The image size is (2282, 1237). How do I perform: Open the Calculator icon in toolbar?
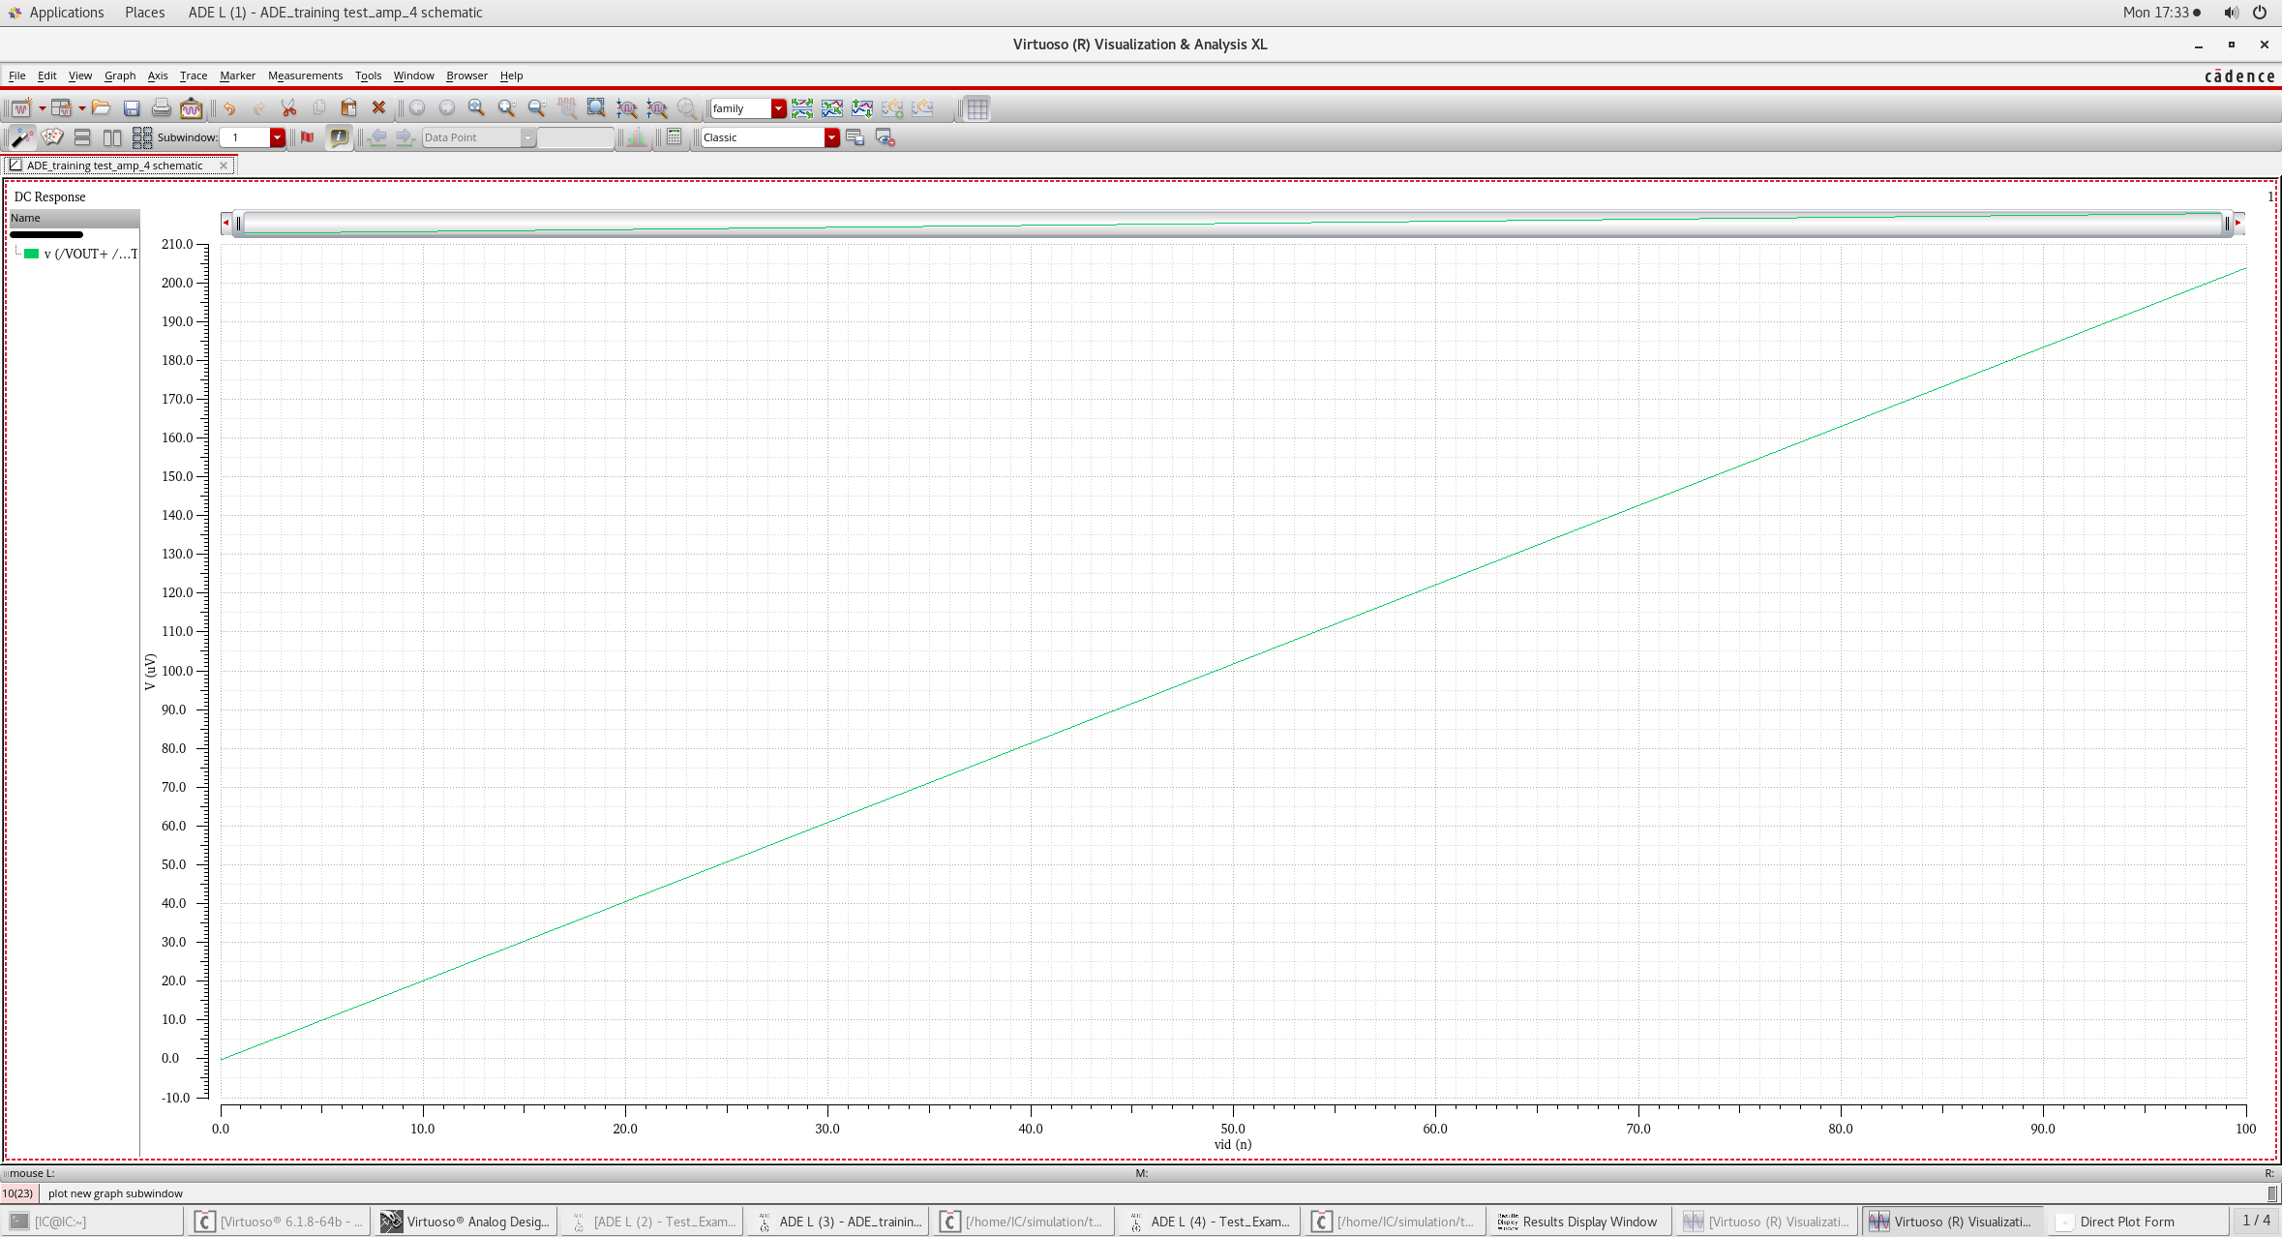(x=675, y=137)
